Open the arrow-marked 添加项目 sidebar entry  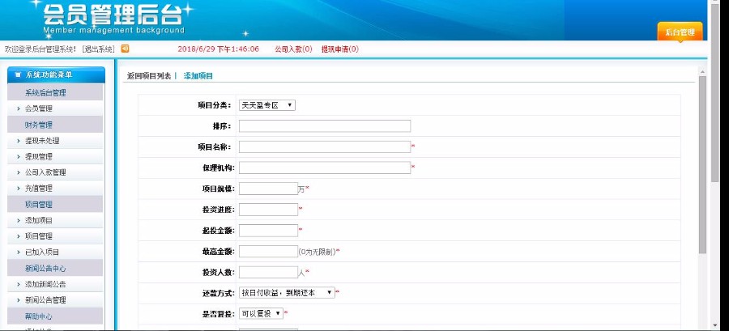pos(39,220)
